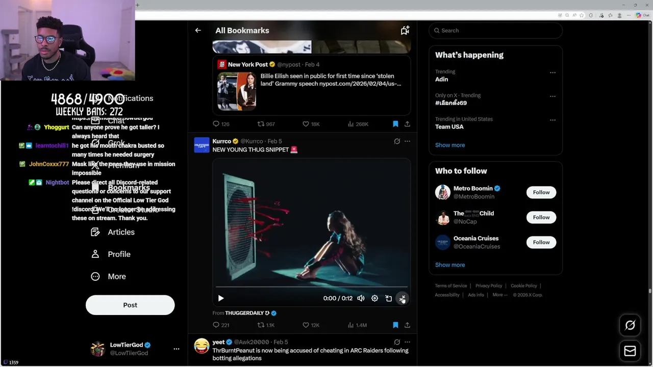Bookmark page with browser star icon
Screen dimensions: 653x367
click(582, 15)
